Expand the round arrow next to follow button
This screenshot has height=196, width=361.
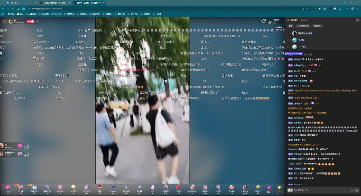[x=37, y=21]
